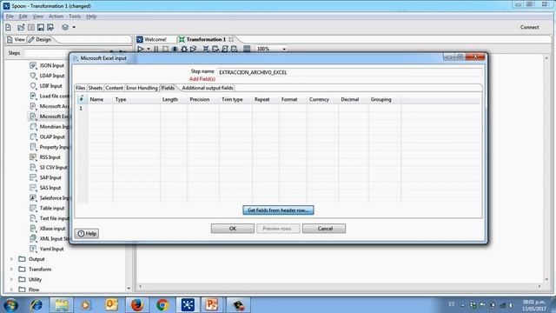Switch to the Design panel tab

coord(40,39)
